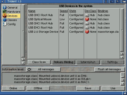The height and width of the screenshot is (95, 127).
Task: Click the message log scrollbar down arrow
Action: pos(123,84)
